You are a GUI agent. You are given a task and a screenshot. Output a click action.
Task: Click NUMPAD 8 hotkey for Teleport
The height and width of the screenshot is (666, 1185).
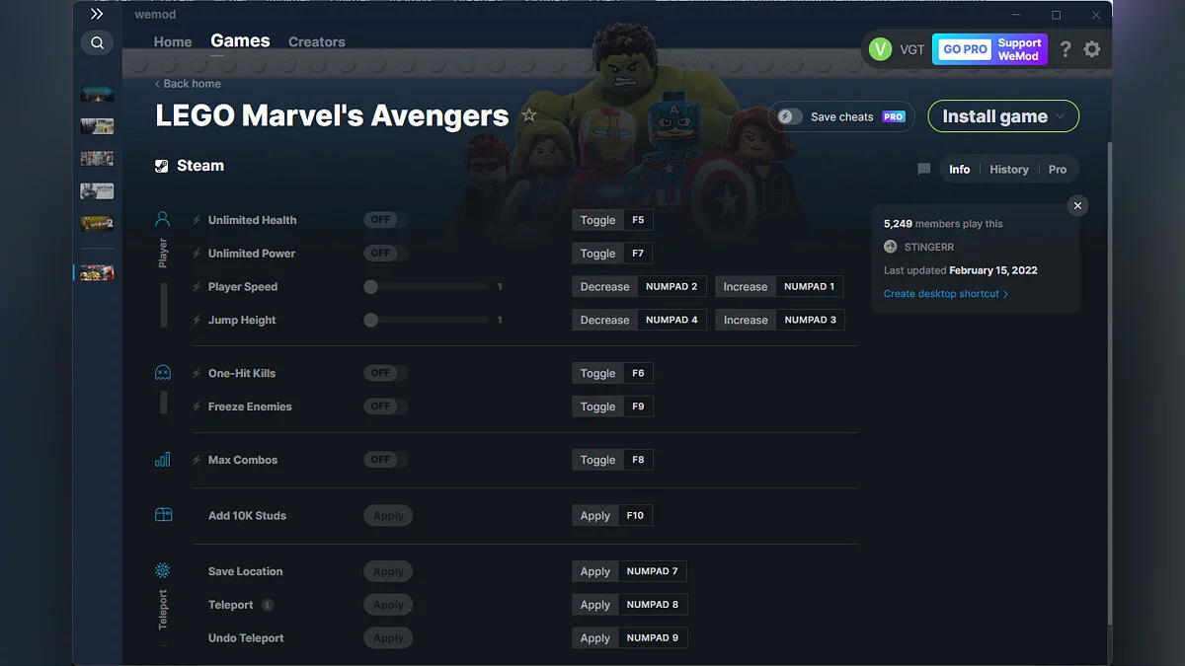653,605
